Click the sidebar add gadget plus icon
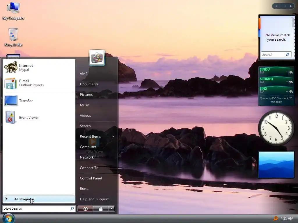Viewport: 298px width, 223px height. point(276,6)
